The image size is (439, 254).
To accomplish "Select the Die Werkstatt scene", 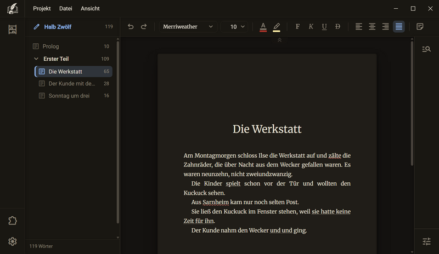I will [x=74, y=72].
